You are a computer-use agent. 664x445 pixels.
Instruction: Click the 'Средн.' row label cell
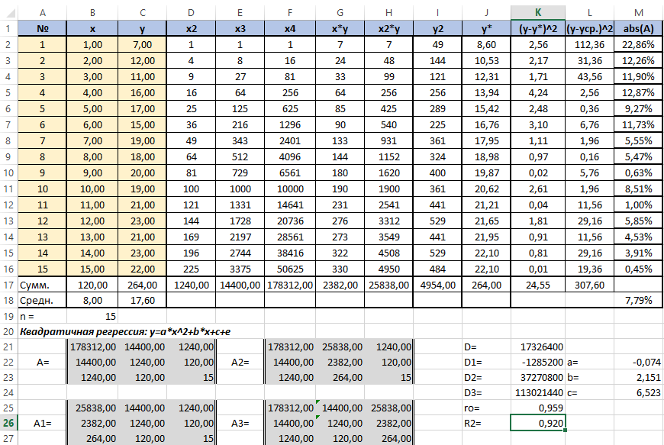tap(41, 300)
